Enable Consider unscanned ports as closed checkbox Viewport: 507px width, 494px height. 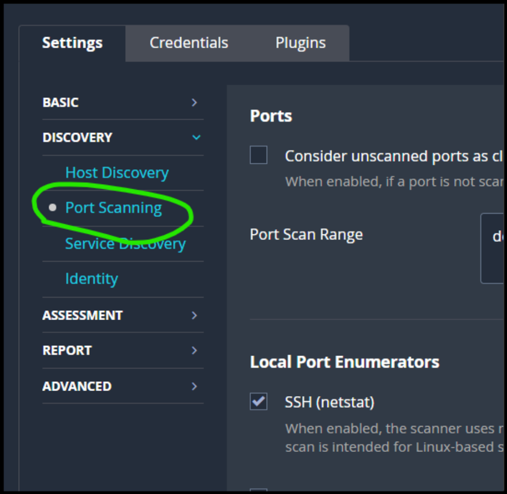[x=259, y=155]
